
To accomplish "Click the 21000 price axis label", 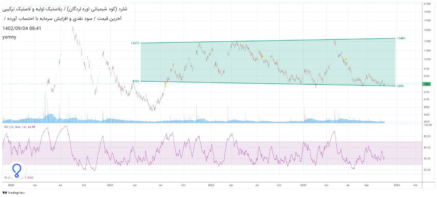I will pos(427,4).
